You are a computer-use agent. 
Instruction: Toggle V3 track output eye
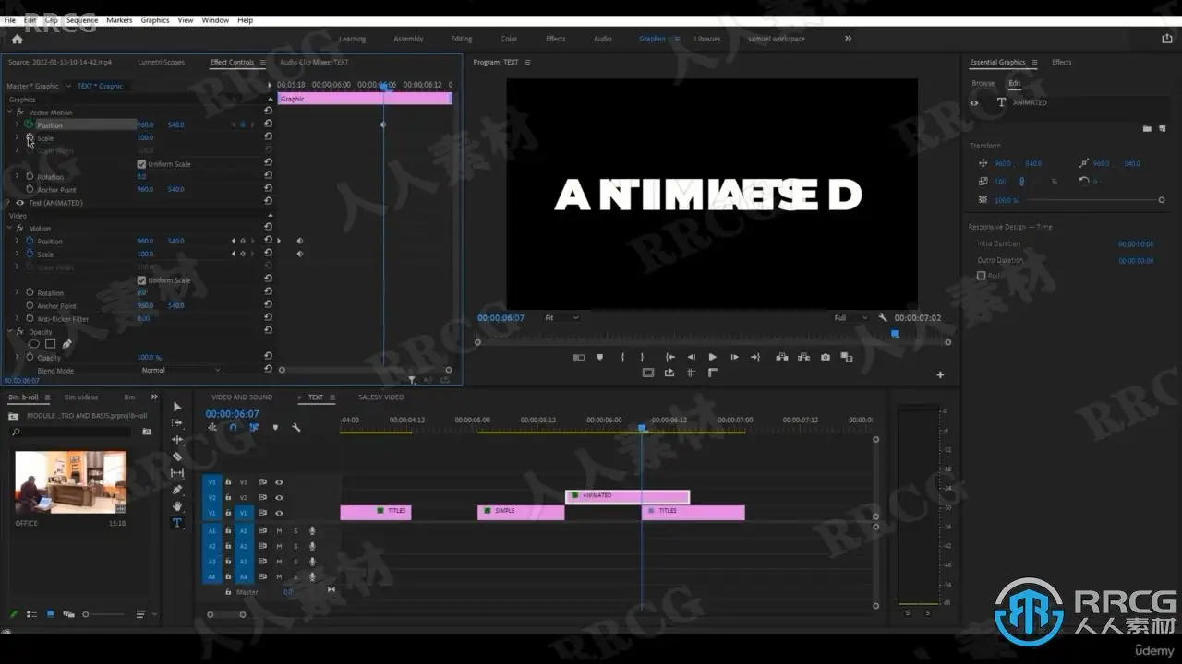coord(279,482)
